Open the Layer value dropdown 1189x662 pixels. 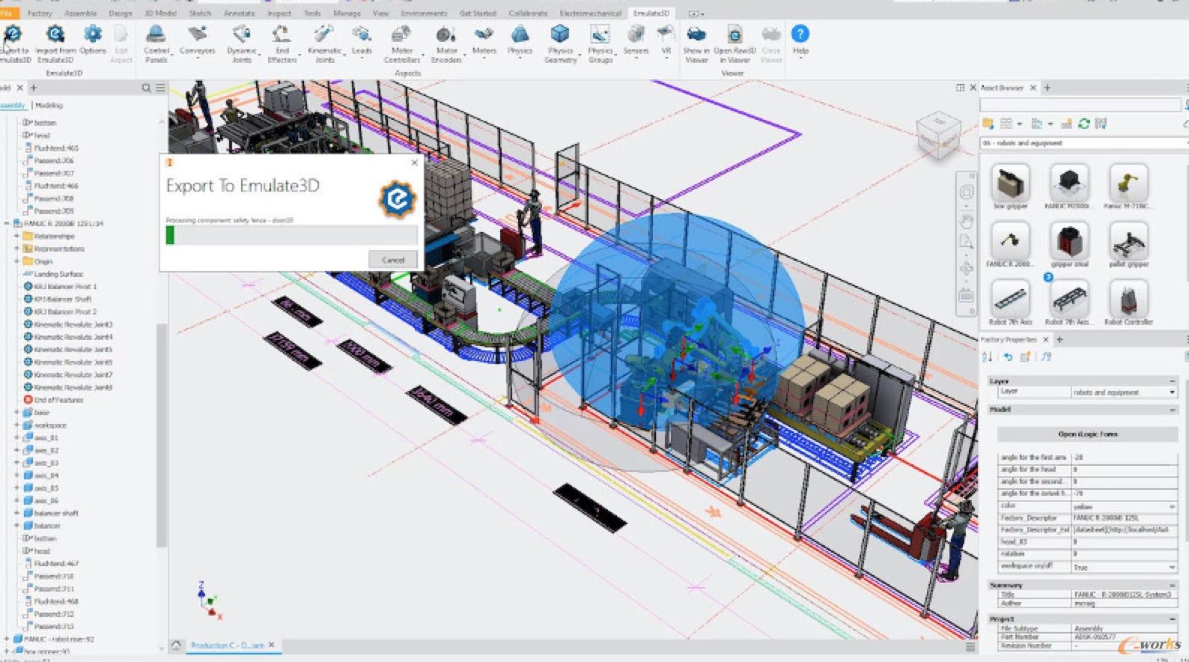pyautogui.click(x=1173, y=392)
